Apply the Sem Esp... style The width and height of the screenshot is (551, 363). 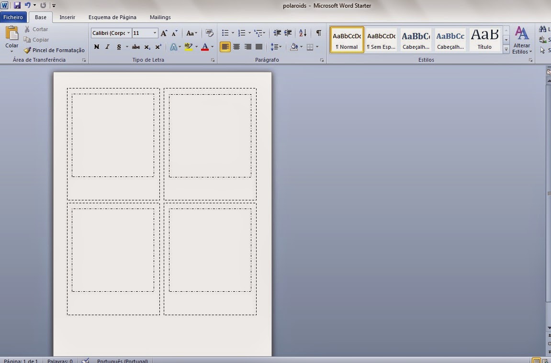point(381,40)
